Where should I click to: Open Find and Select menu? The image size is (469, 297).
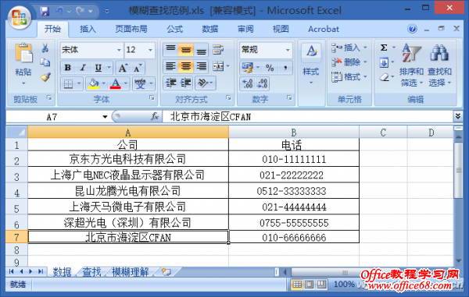439,65
